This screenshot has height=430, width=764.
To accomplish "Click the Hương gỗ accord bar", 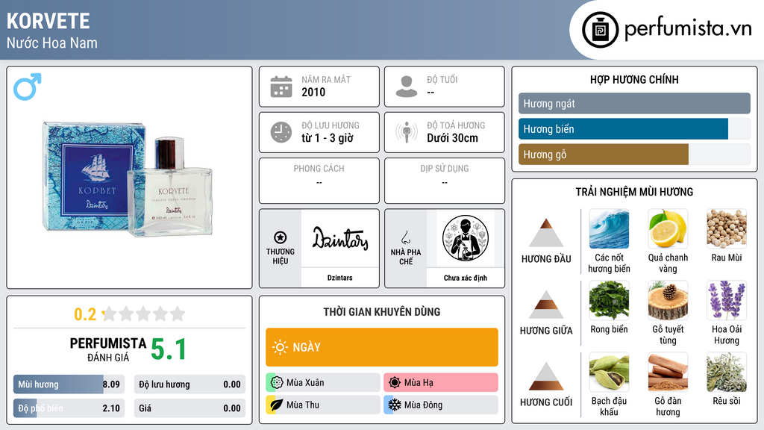I will click(x=634, y=155).
